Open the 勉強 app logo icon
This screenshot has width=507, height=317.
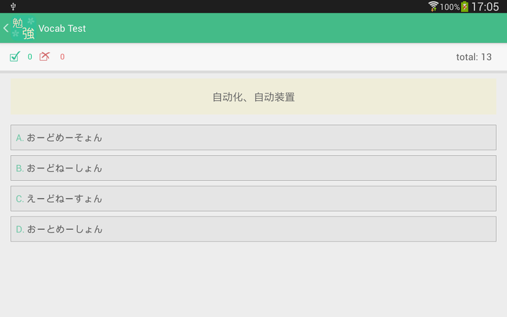[x=23, y=28]
